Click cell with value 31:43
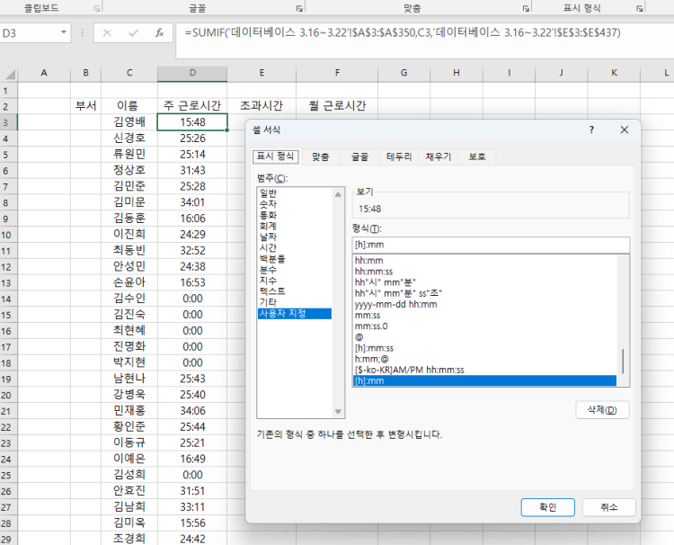Viewport: 674px width, 545px height. pyautogui.click(x=192, y=170)
